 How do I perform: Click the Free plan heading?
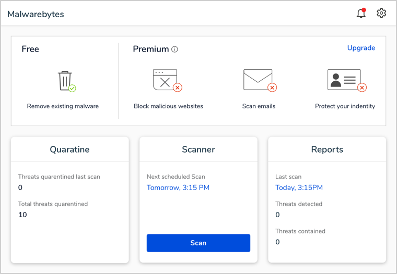coord(30,49)
